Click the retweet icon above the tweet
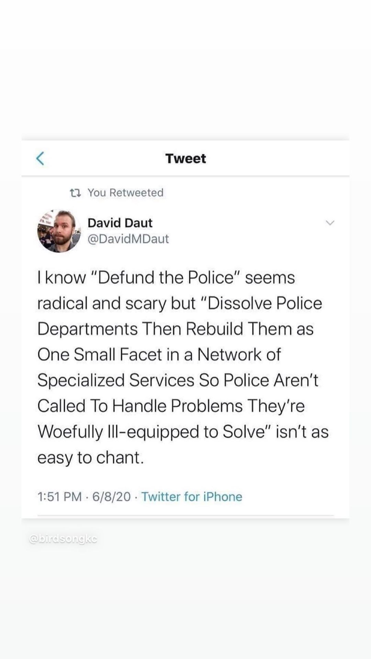This screenshot has width=371, height=659. (75, 193)
